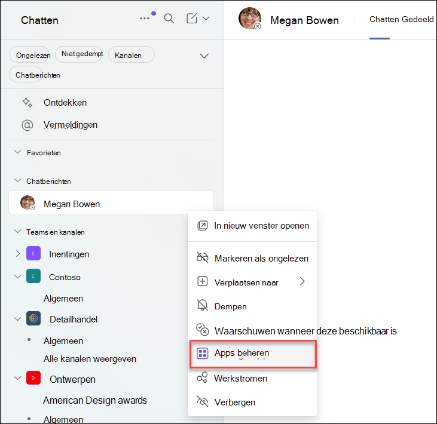Click the Detailhandel team name

tap(74, 319)
